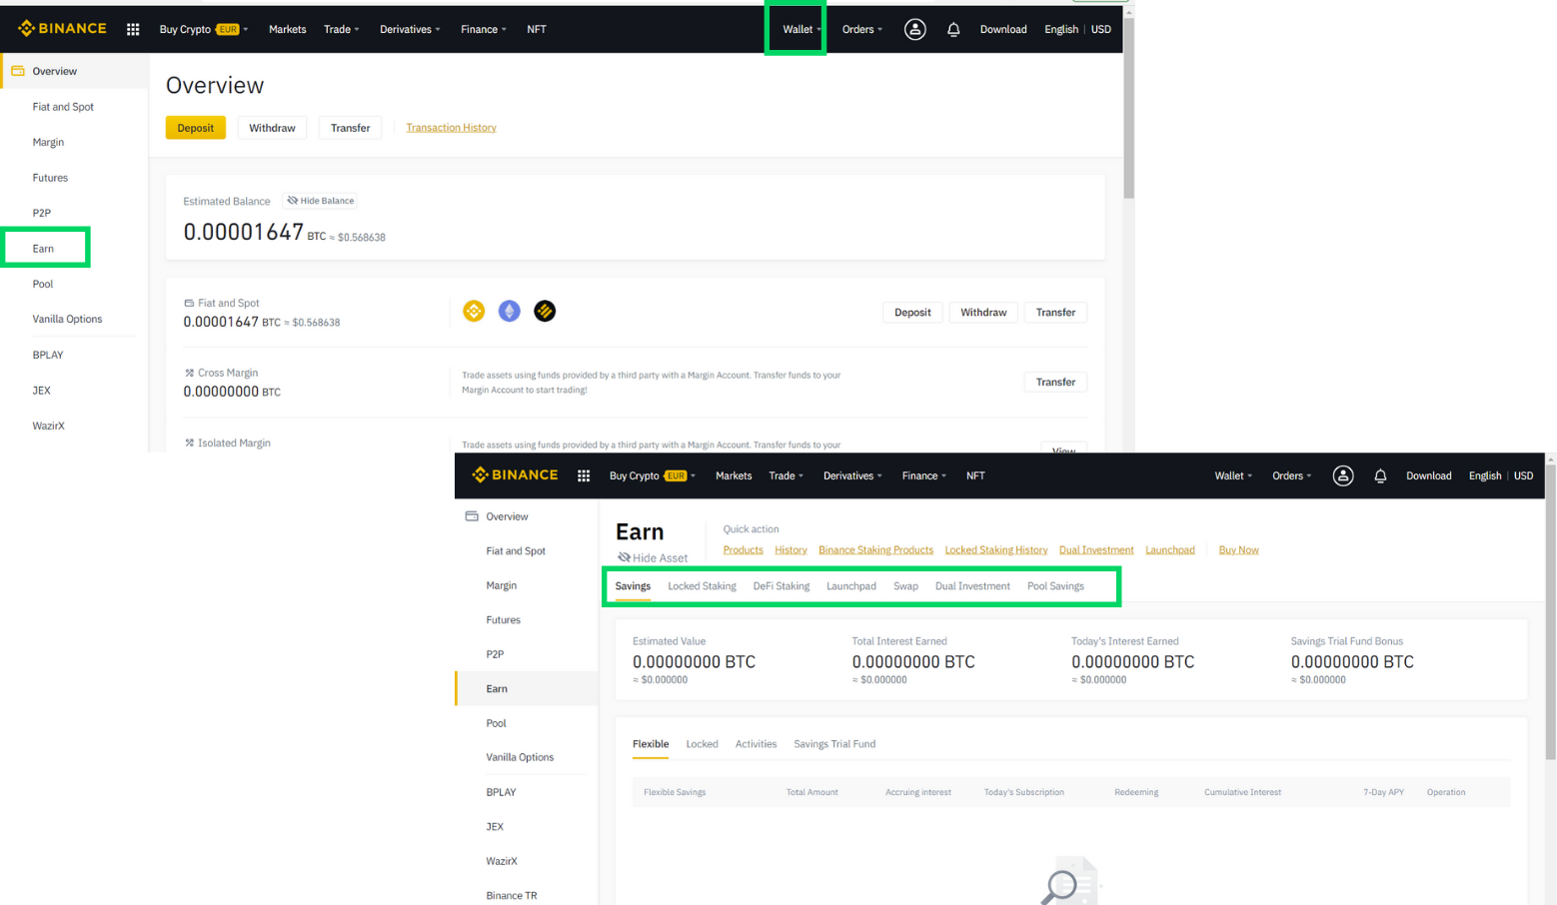Click the Products quick action link
The image size is (1557, 905).
coord(743,550)
